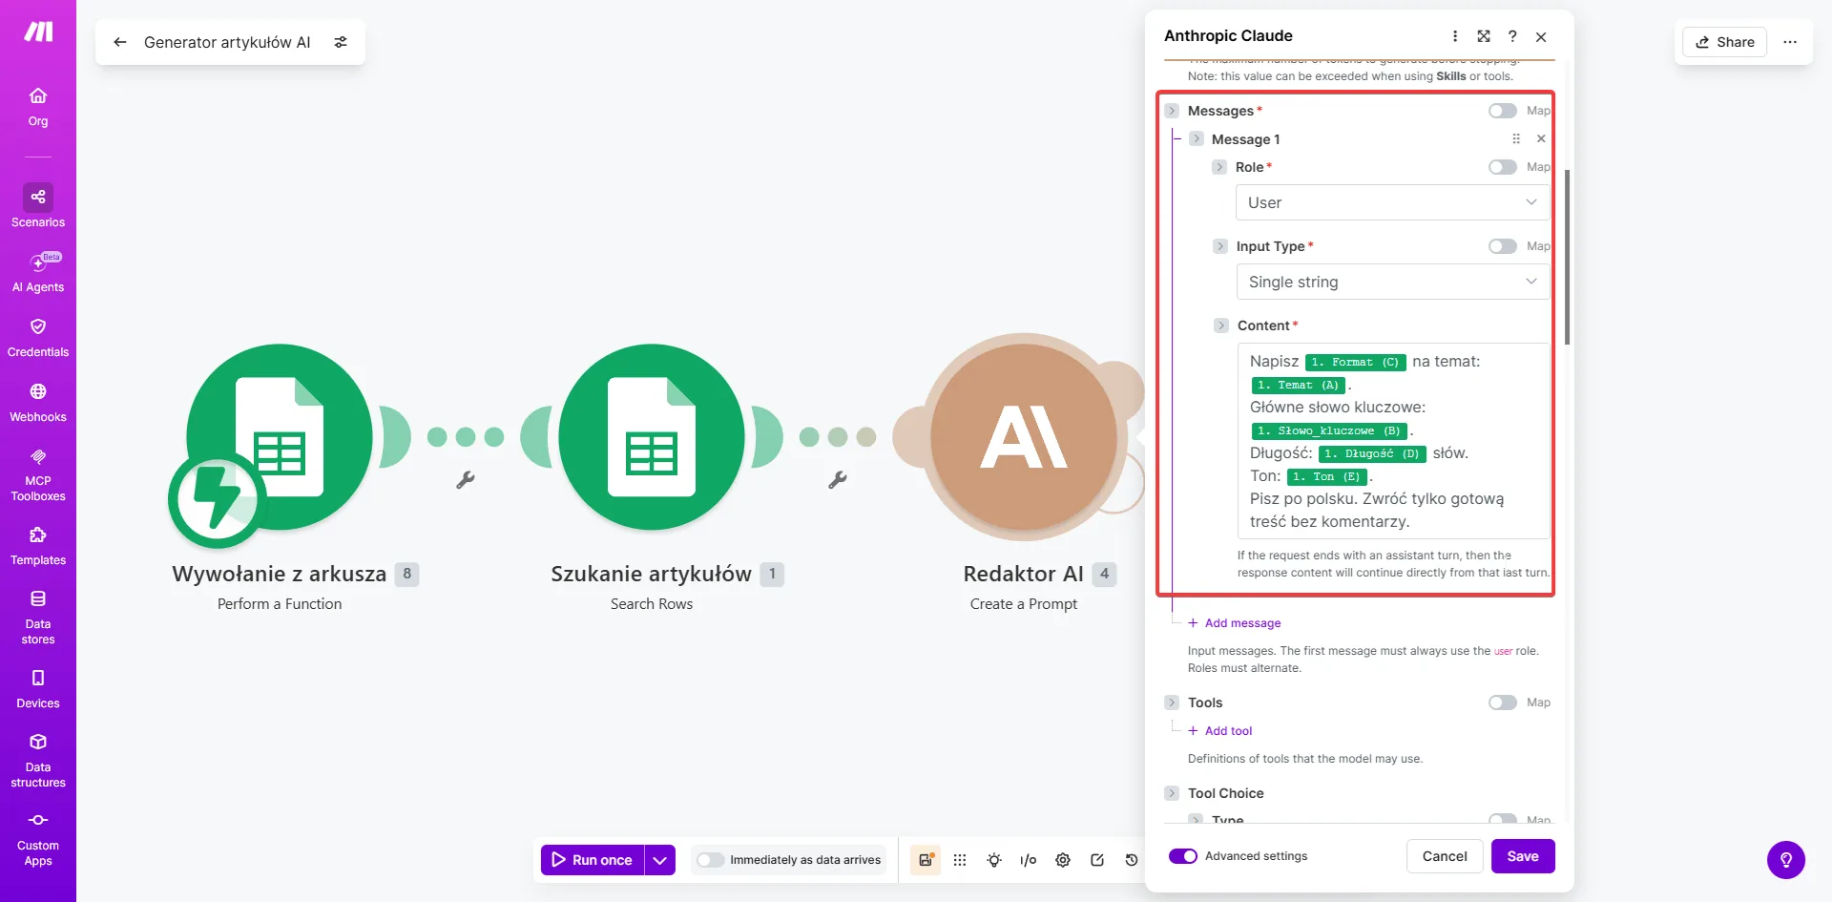Open scenario settings sliders icon
Screen dimensions: 1832x902
341,42
